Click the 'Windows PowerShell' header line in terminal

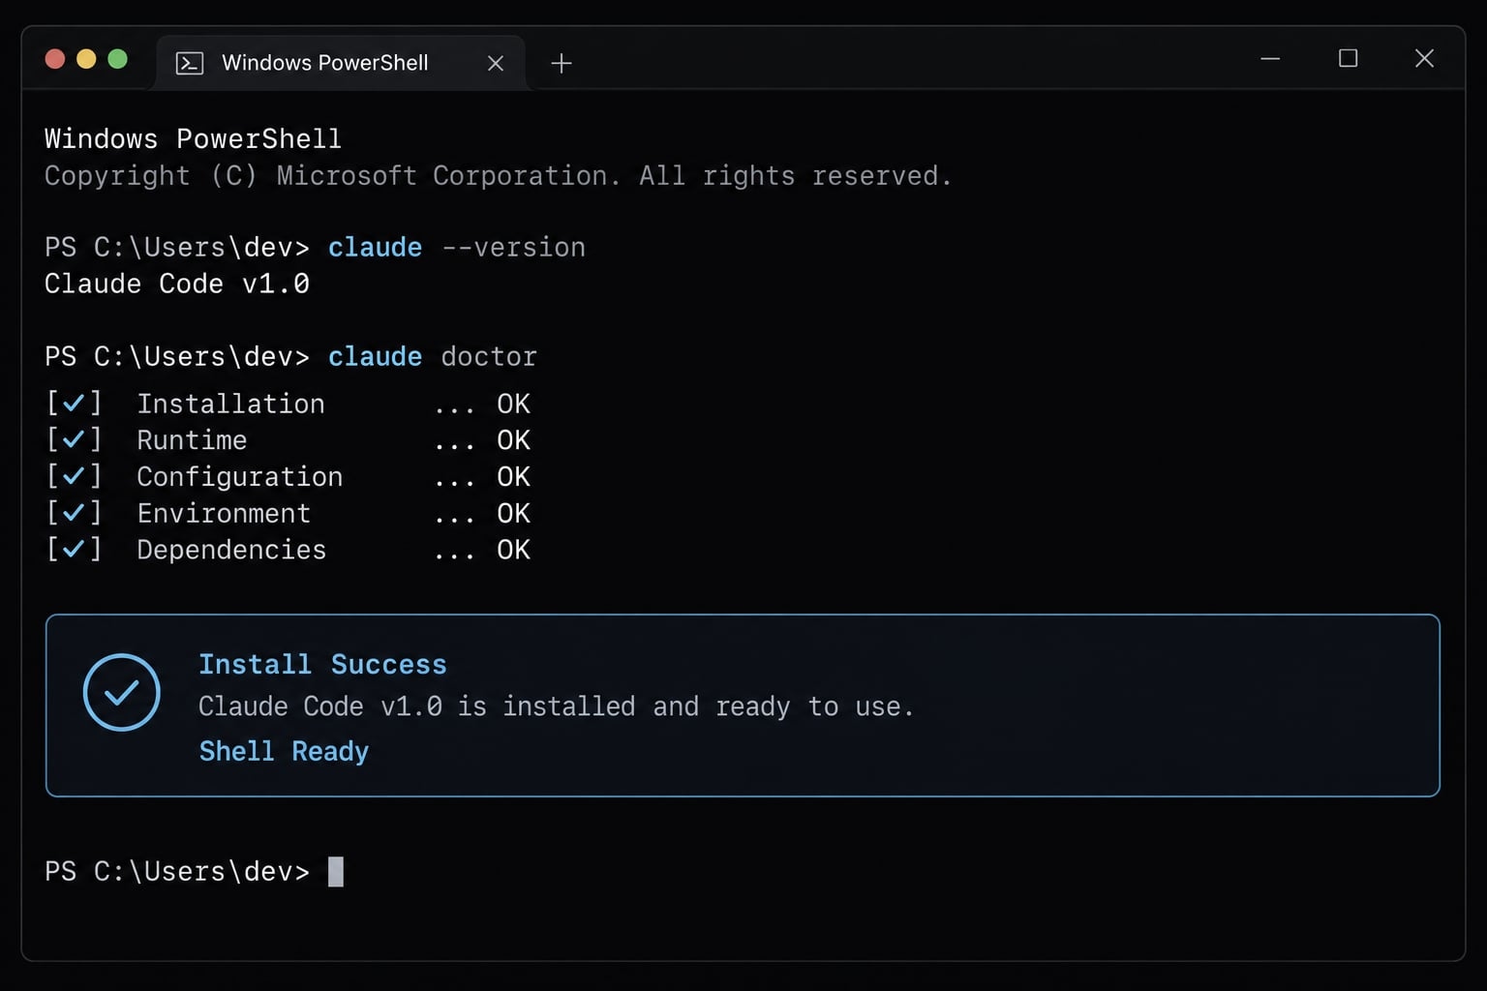[193, 138]
